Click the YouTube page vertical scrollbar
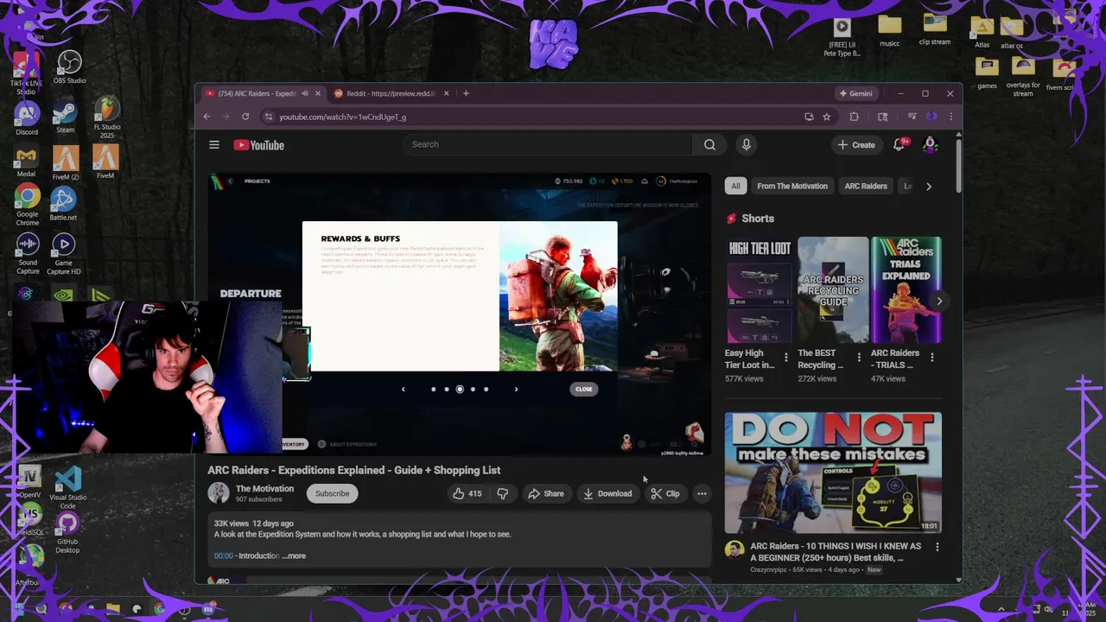The image size is (1106, 622). 958,164
